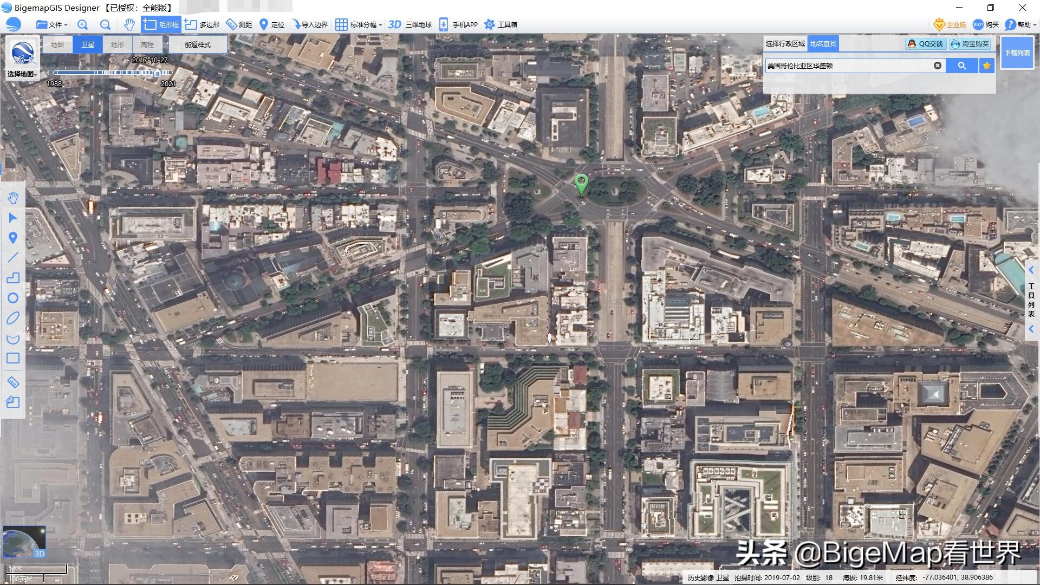Click the 海拔 19.81米 elevation text
The height and width of the screenshot is (585, 1040).
(x=863, y=577)
